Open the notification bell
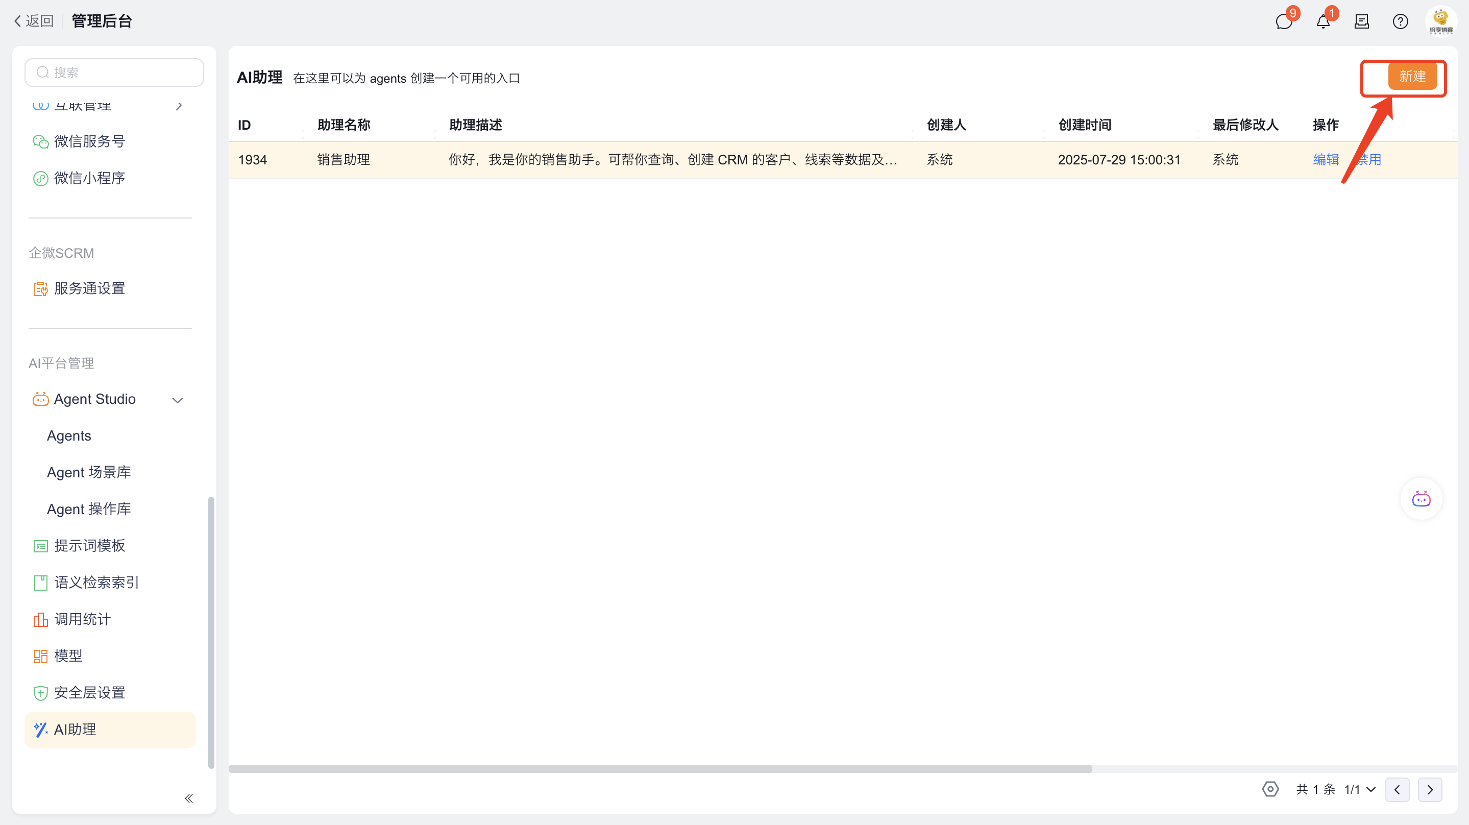 (1323, 21)
